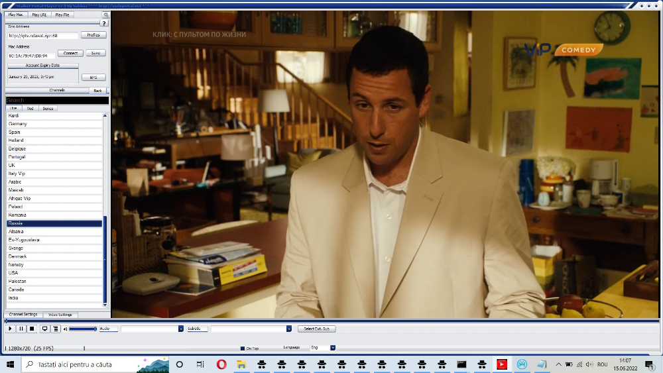Open the Subtitle track dropdown

click(289, 329)
